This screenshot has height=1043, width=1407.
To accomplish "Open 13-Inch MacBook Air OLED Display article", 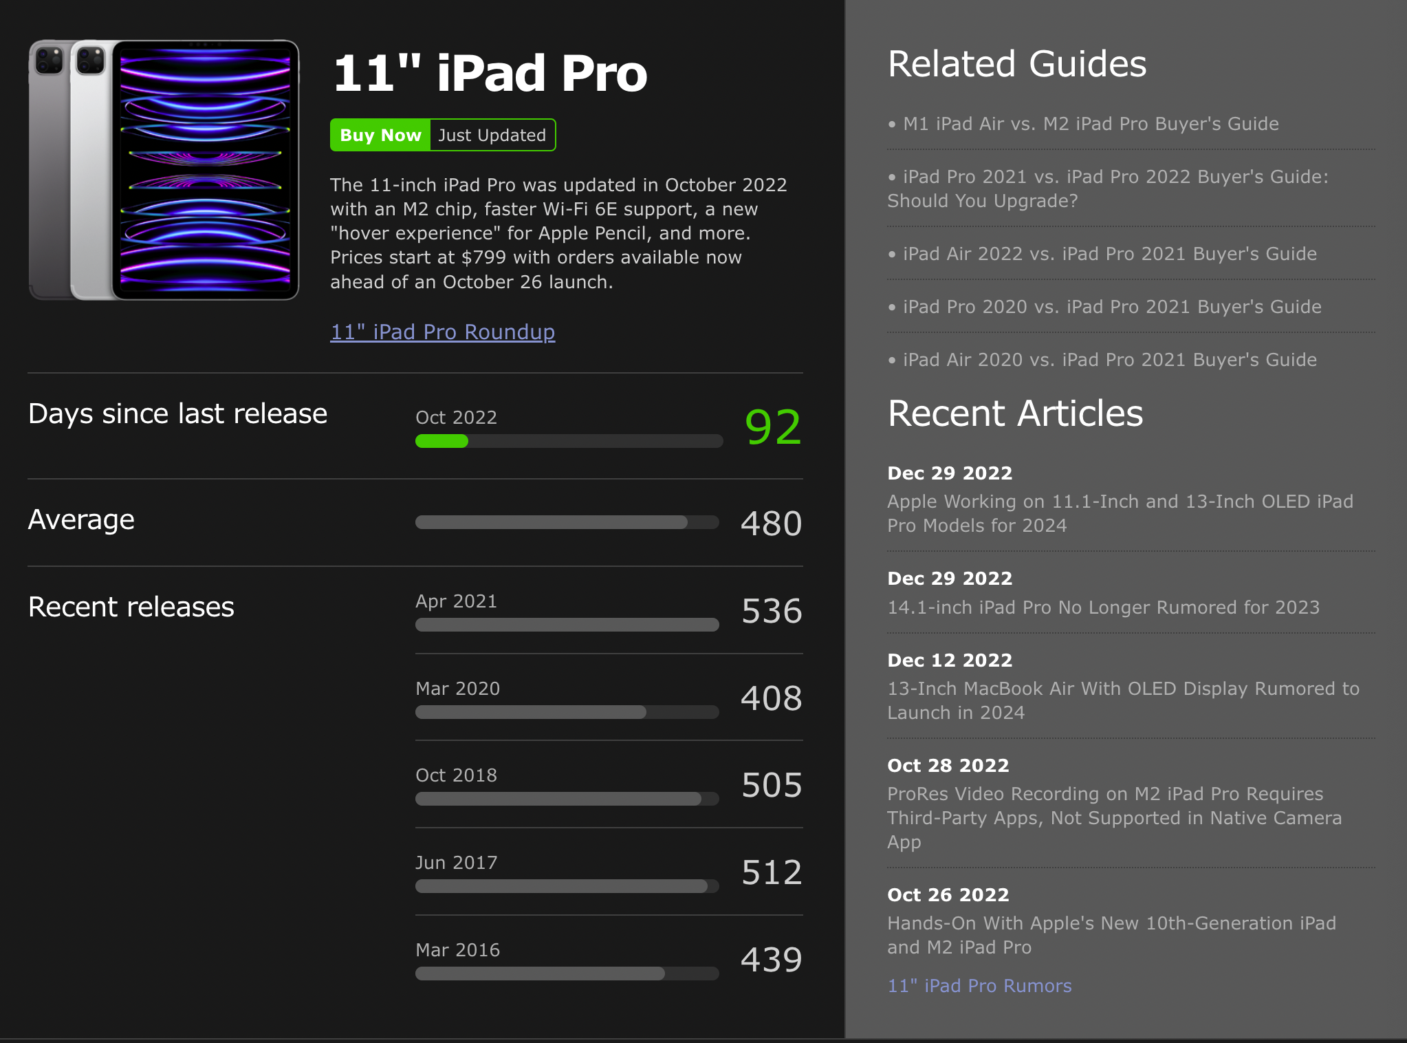I will point(1123,700).
